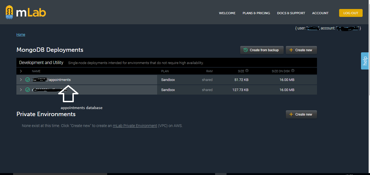Follow the Home breadcrumb link
This screenshot has height=175, width=370.
coord(21,35)
